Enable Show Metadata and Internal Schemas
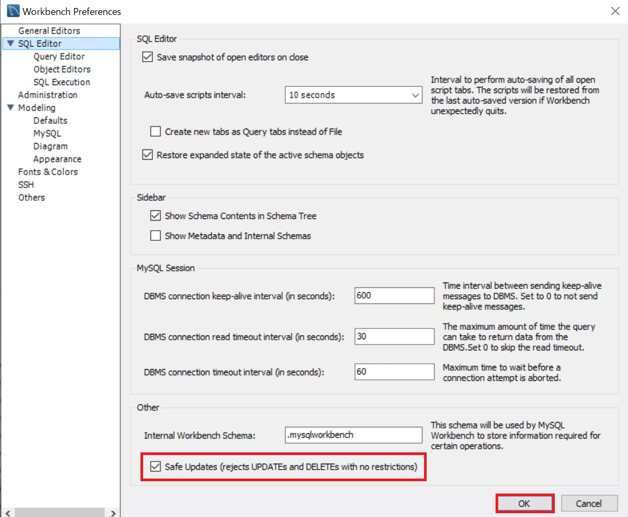 pyautogui.click(x=155, y=236)
